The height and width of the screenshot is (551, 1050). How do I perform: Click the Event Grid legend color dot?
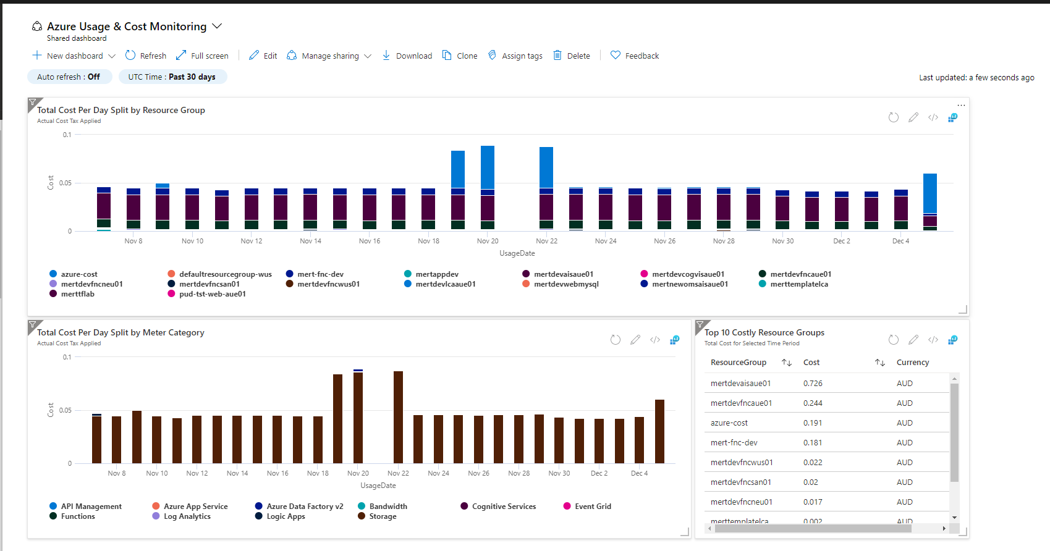pos(567,507)
